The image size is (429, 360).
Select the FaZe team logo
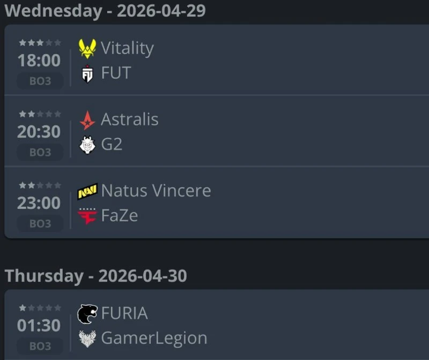click(87, 216)
